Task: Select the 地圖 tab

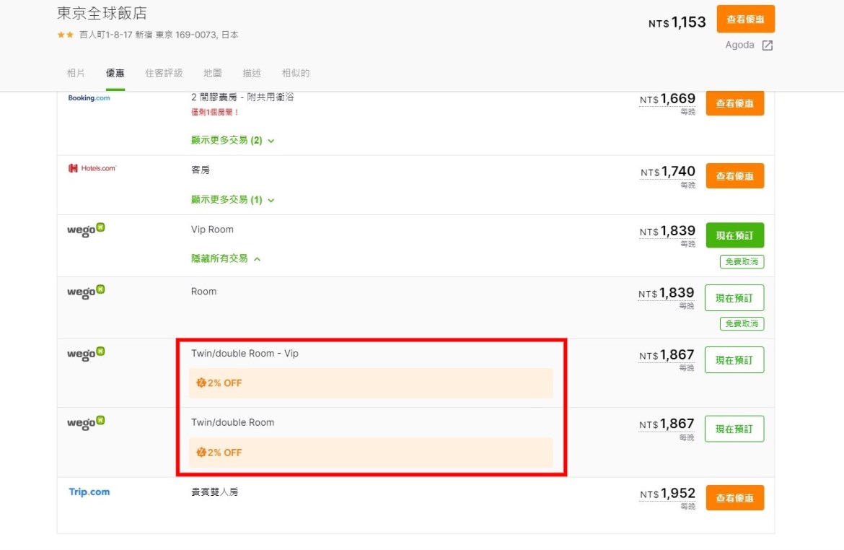Action: click(x=213, y=73)
